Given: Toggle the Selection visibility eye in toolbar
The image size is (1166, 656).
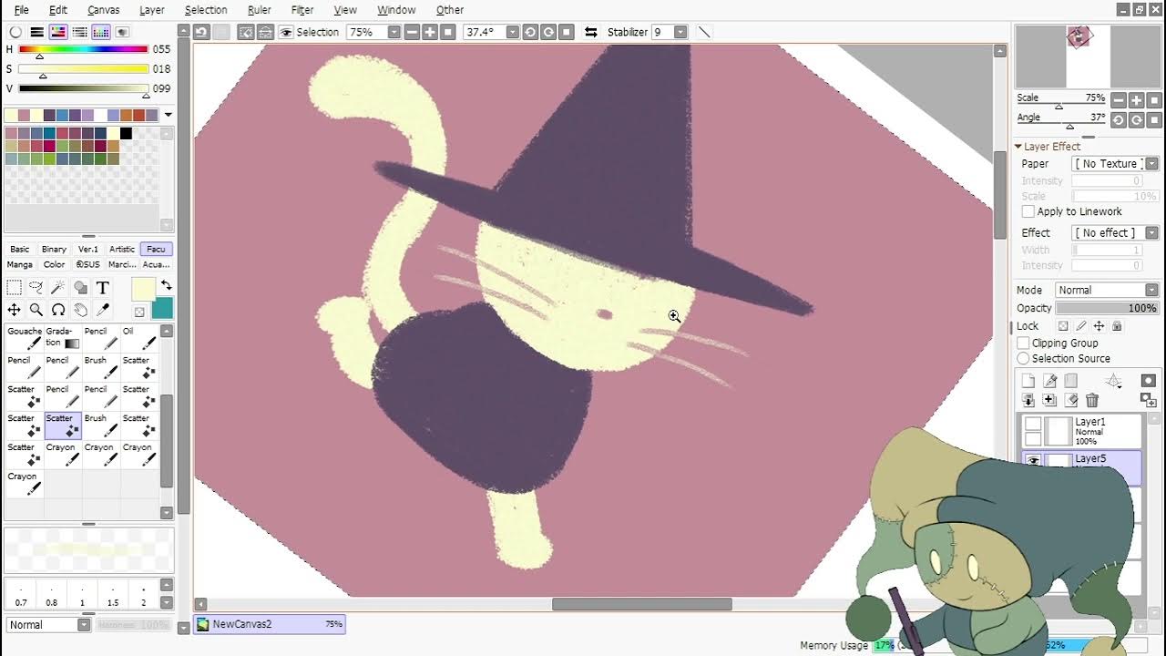Looking at the screenshot, I should point(286,32).
